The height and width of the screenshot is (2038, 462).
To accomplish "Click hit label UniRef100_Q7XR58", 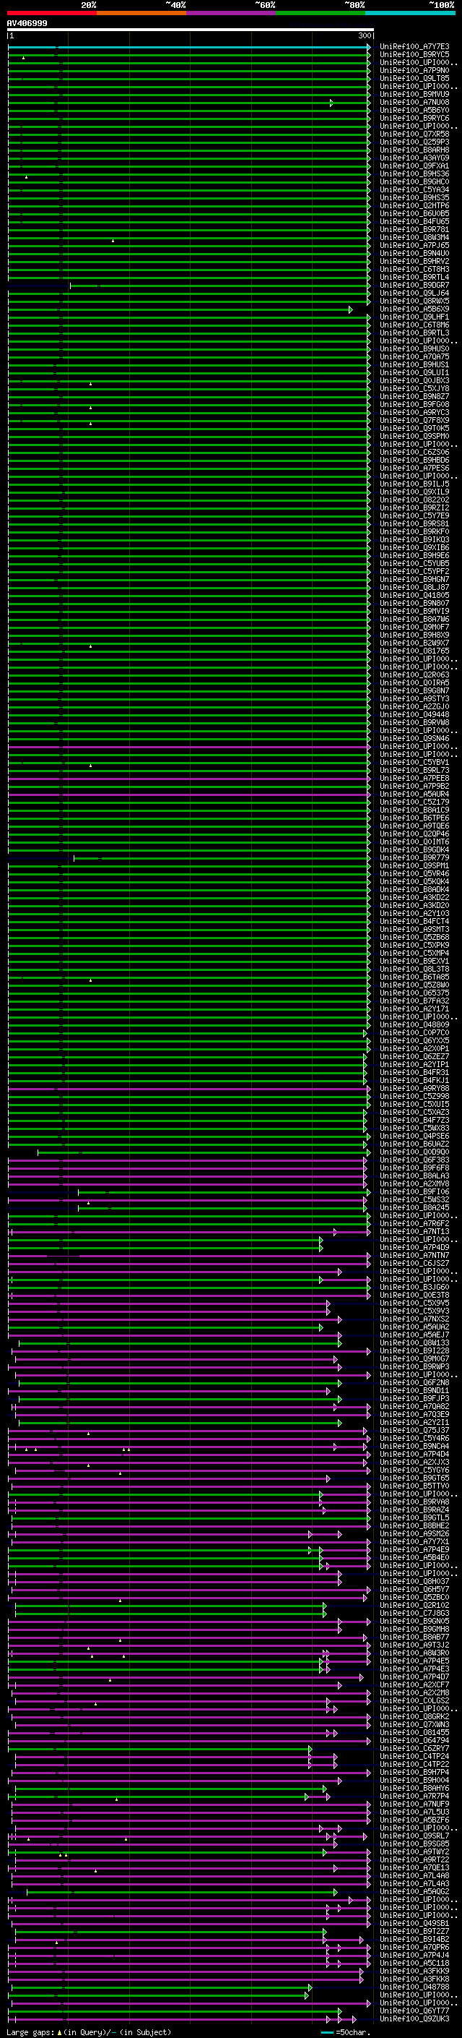I will pos(414,134).
